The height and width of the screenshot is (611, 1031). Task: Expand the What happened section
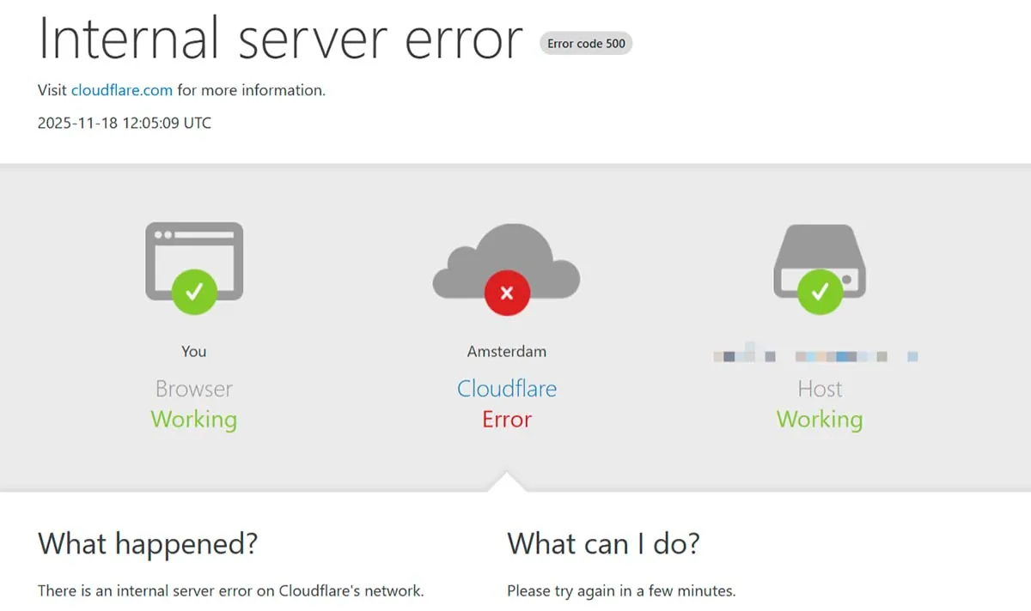[147, 543]
